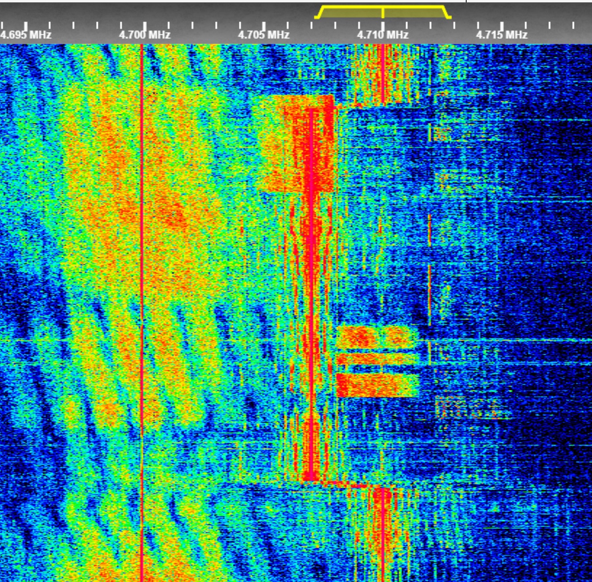The height and width of the screenshot is (582, 592).
Task: Click the 4.705 MHz frequency scale label
Action: (263, 35)
